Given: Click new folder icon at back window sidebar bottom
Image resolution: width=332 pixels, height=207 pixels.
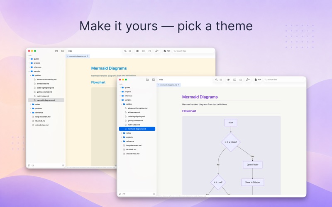Looking at the screenshot, I should pyautogui.click(x=33, y=165).
